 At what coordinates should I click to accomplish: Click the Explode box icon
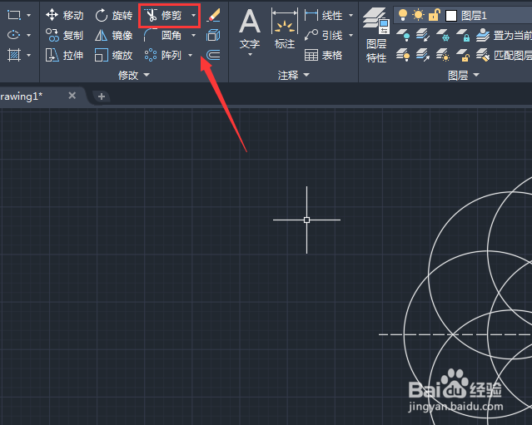[x=213, y=35]
